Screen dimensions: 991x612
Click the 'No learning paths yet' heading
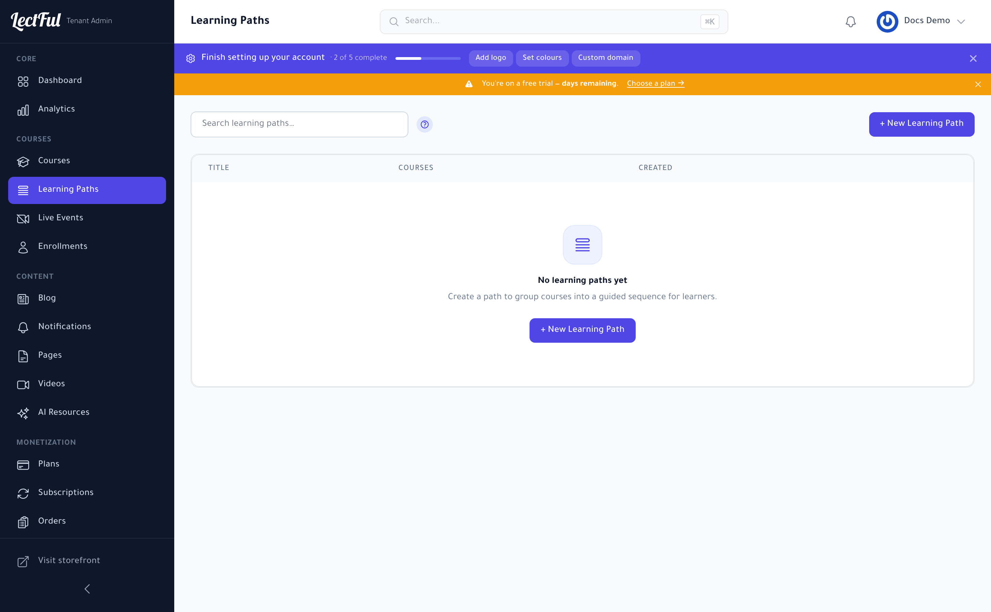coord(582,280)
